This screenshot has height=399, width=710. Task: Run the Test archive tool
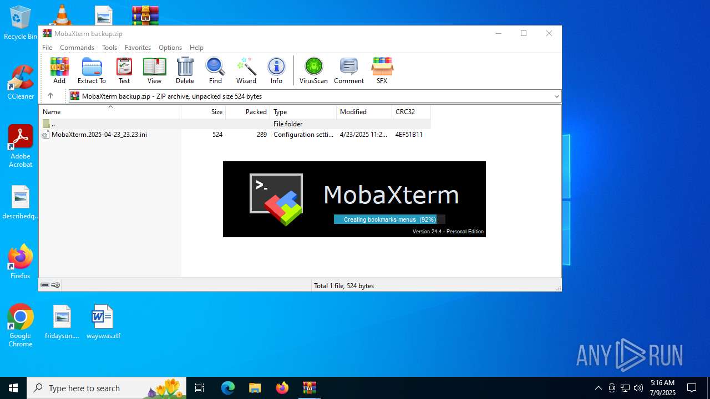(124, 70)
